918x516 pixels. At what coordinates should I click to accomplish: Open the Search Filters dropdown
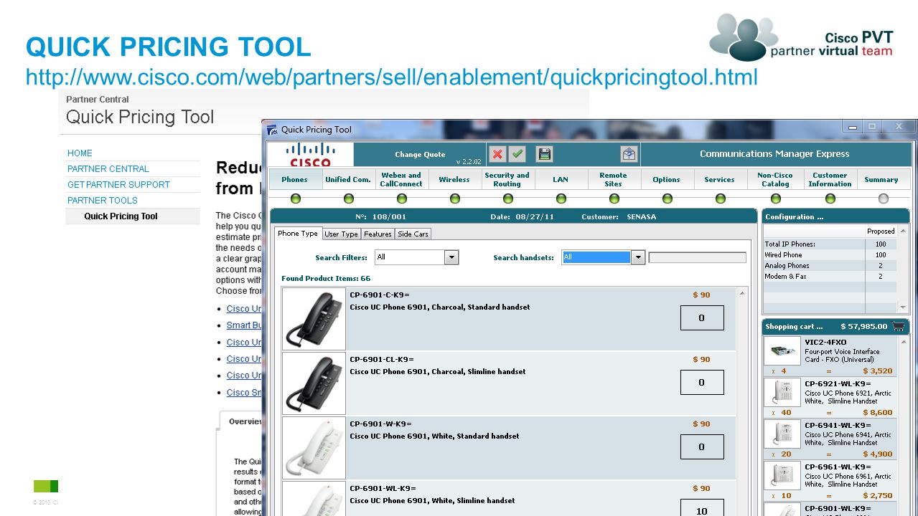click(451, 257)
